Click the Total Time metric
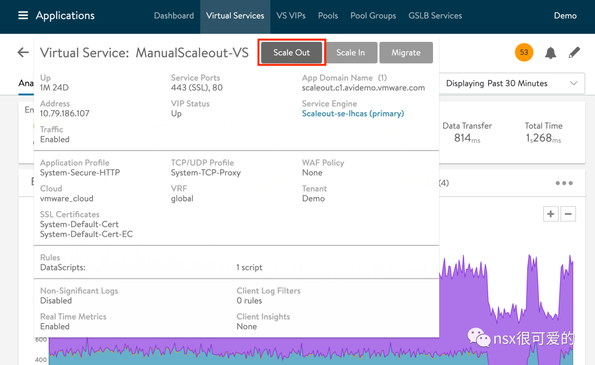 pos(543,133)
